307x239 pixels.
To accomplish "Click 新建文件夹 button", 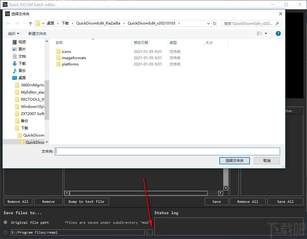I will point(37,34).
